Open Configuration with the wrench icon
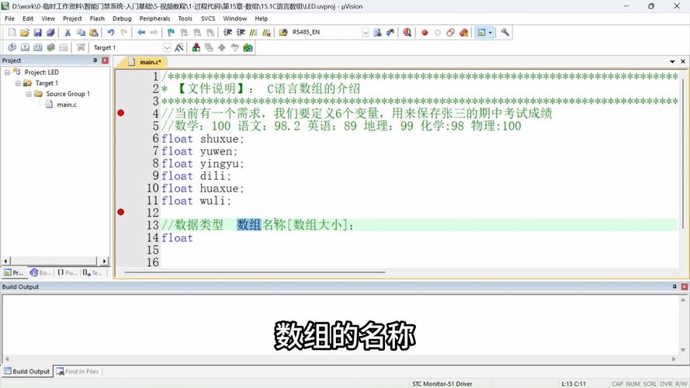The height and width of the screenshot is (388, 690). click(505, 33)
